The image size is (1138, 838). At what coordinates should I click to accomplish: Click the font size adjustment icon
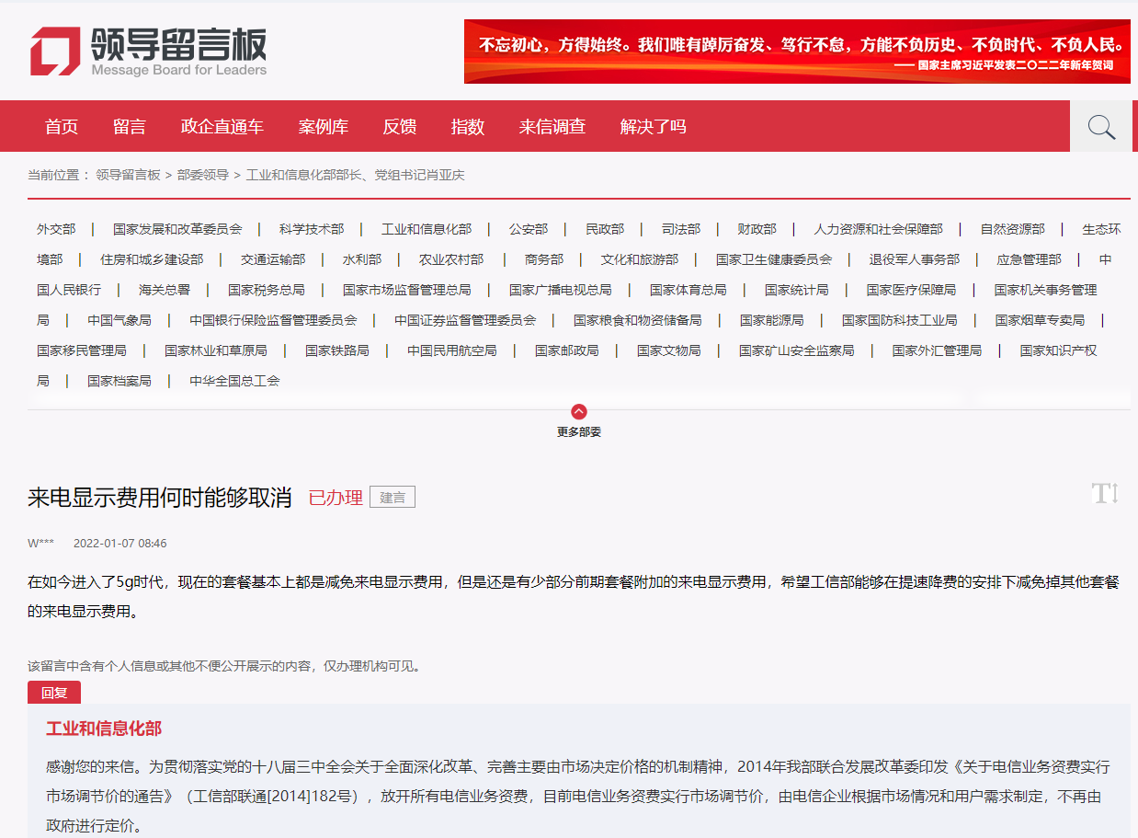point(1104,494)
